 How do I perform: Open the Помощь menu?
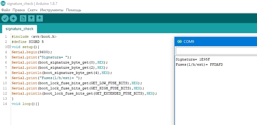tap(74, 10)
